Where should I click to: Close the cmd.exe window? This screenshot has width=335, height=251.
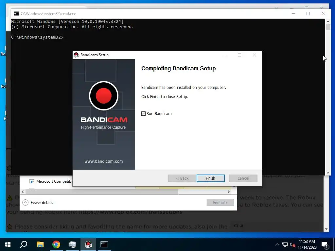tap(323, 13)
